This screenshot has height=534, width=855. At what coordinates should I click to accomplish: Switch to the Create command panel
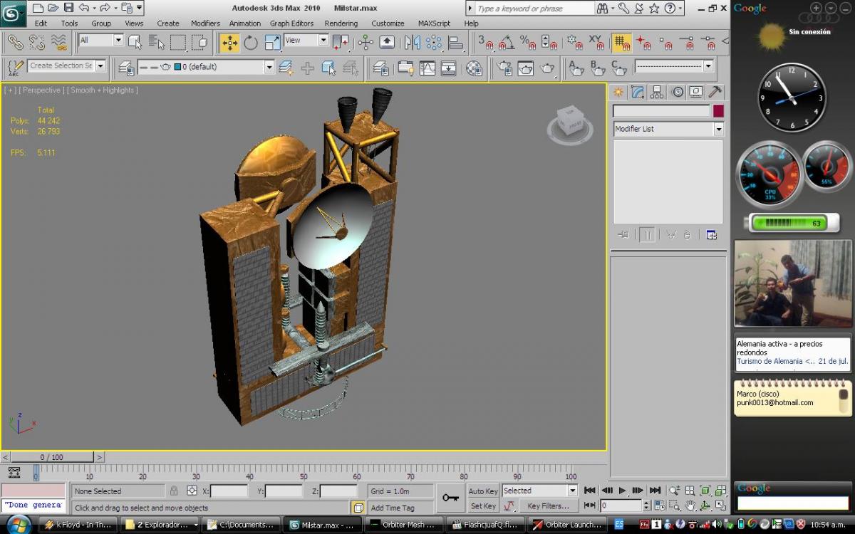(x=618, y=92)
